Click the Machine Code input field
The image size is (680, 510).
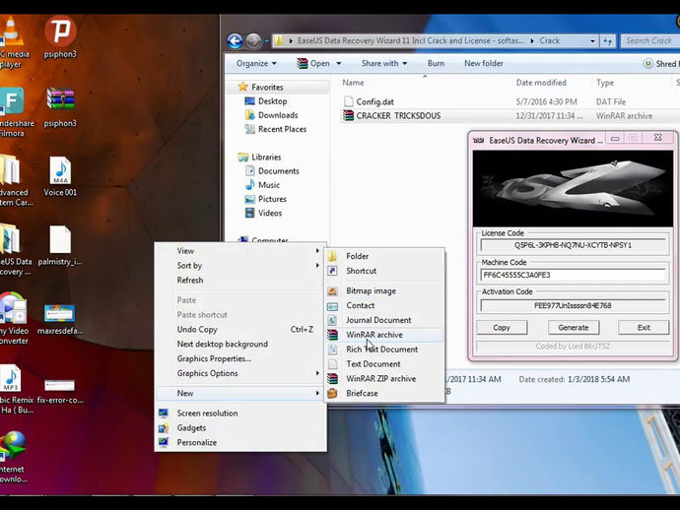tap(573, 275)
